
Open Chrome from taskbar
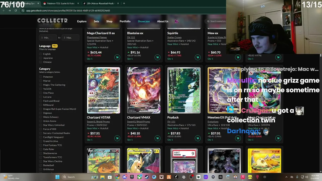[x=117, y=177]
